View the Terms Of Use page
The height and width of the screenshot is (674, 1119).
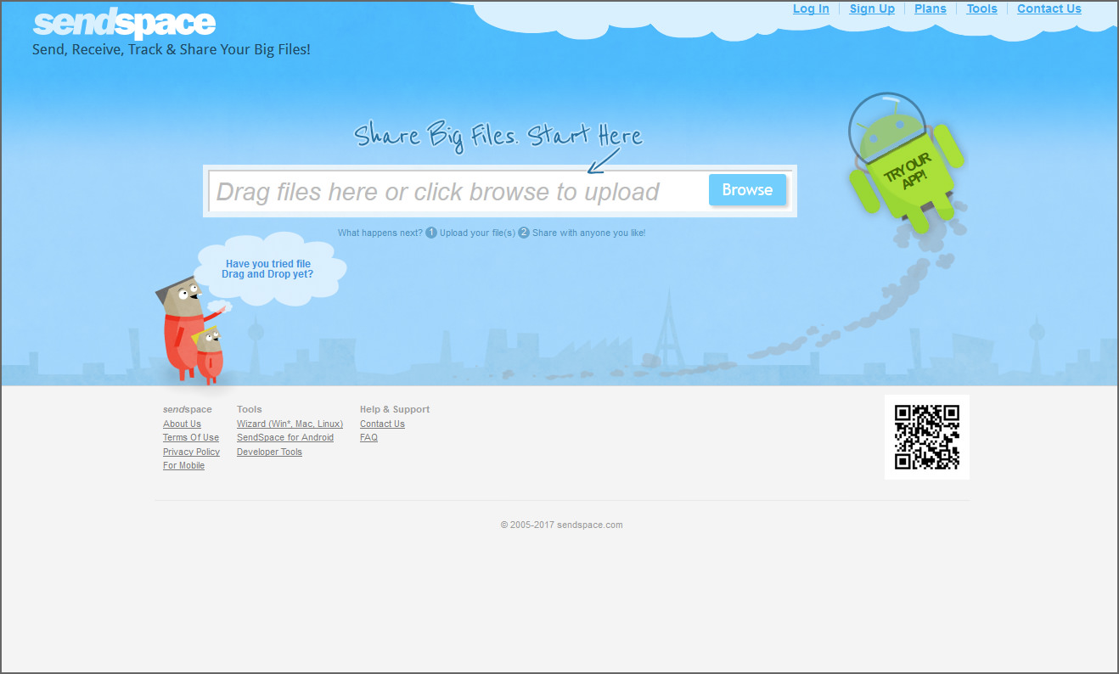pyautogui.click(x=190, y=437)
